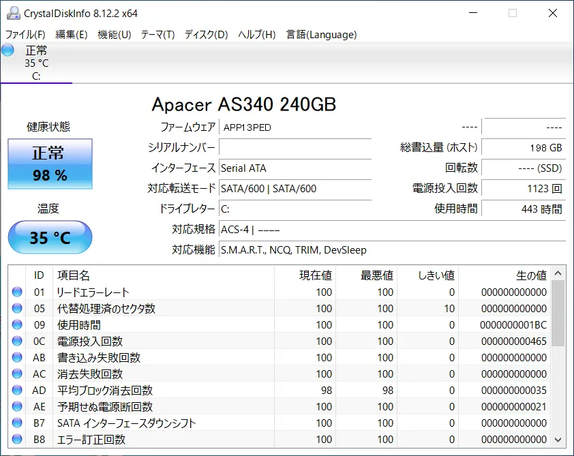This screenshot has width=574, height=456.
Task: Click raw value 000000000465 in 電源投入回数 row
Action: [513, 341]
